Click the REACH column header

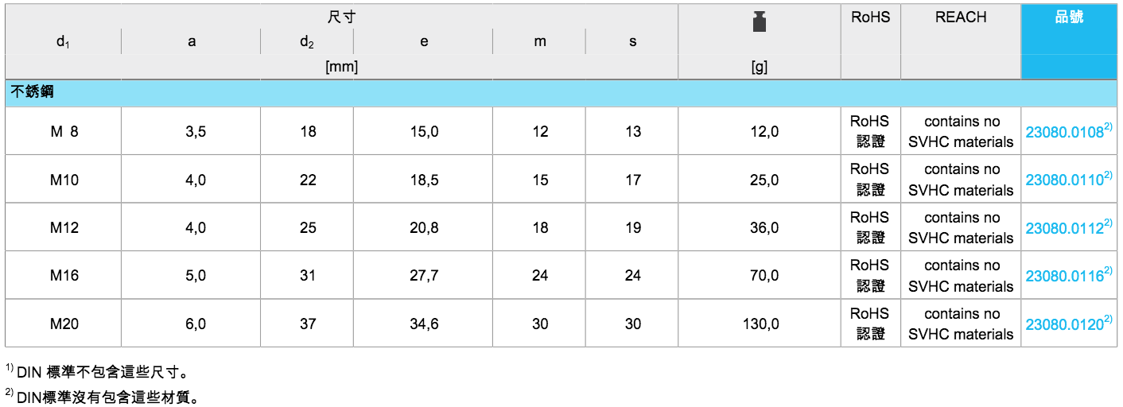960,17
